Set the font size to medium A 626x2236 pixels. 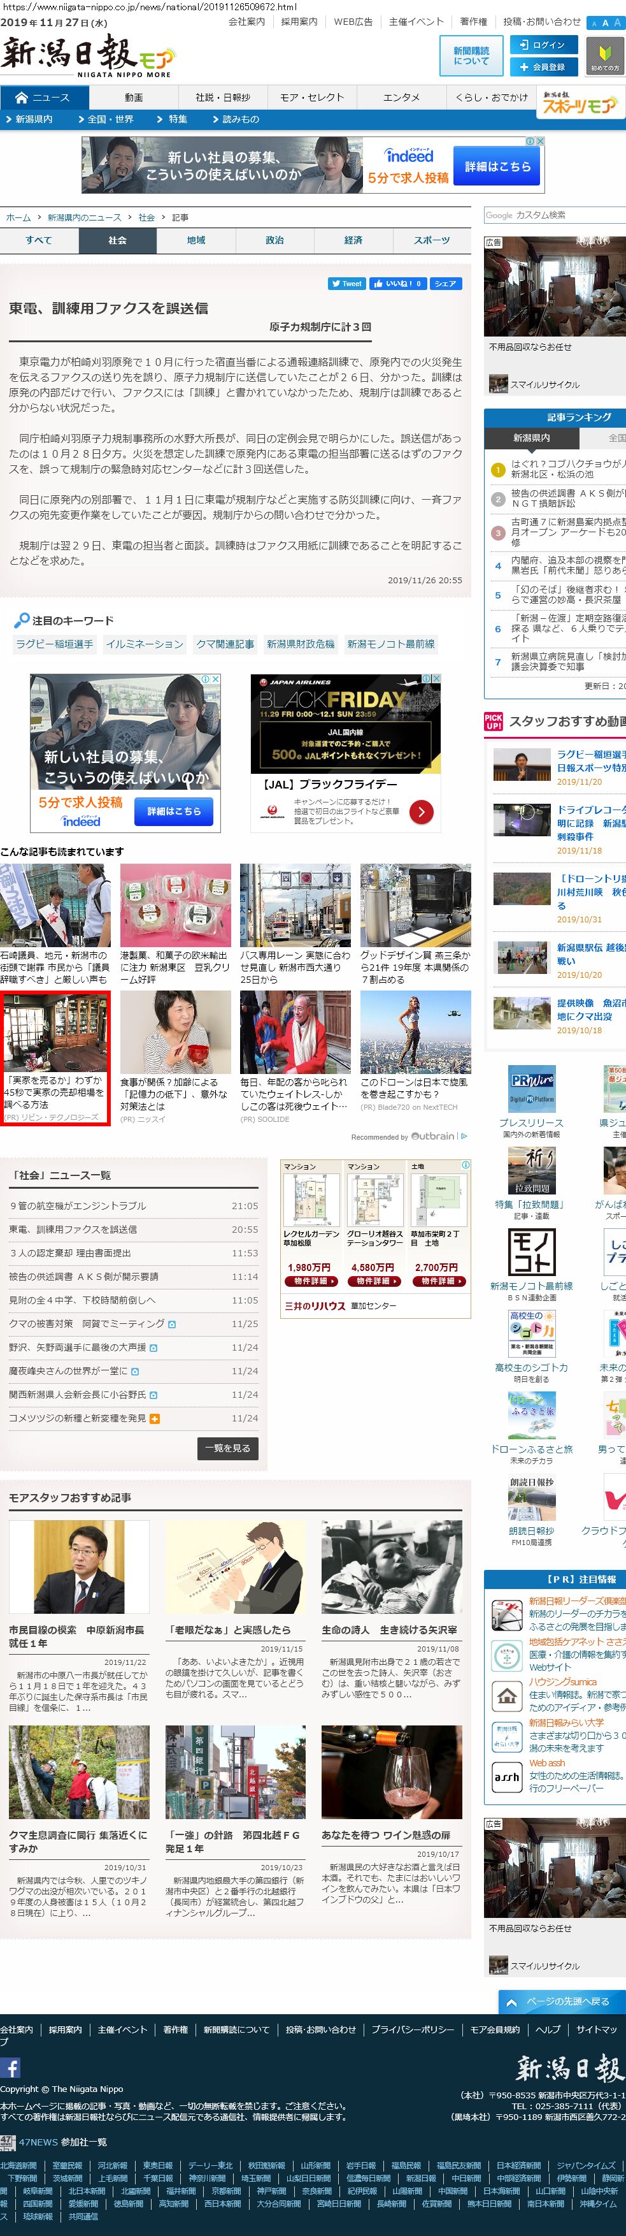(x=605, y=24)
